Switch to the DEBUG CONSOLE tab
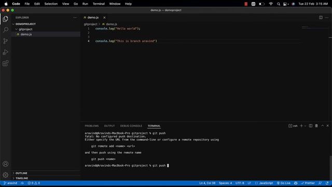The image size is (332, 187). (x=131, y=126)
